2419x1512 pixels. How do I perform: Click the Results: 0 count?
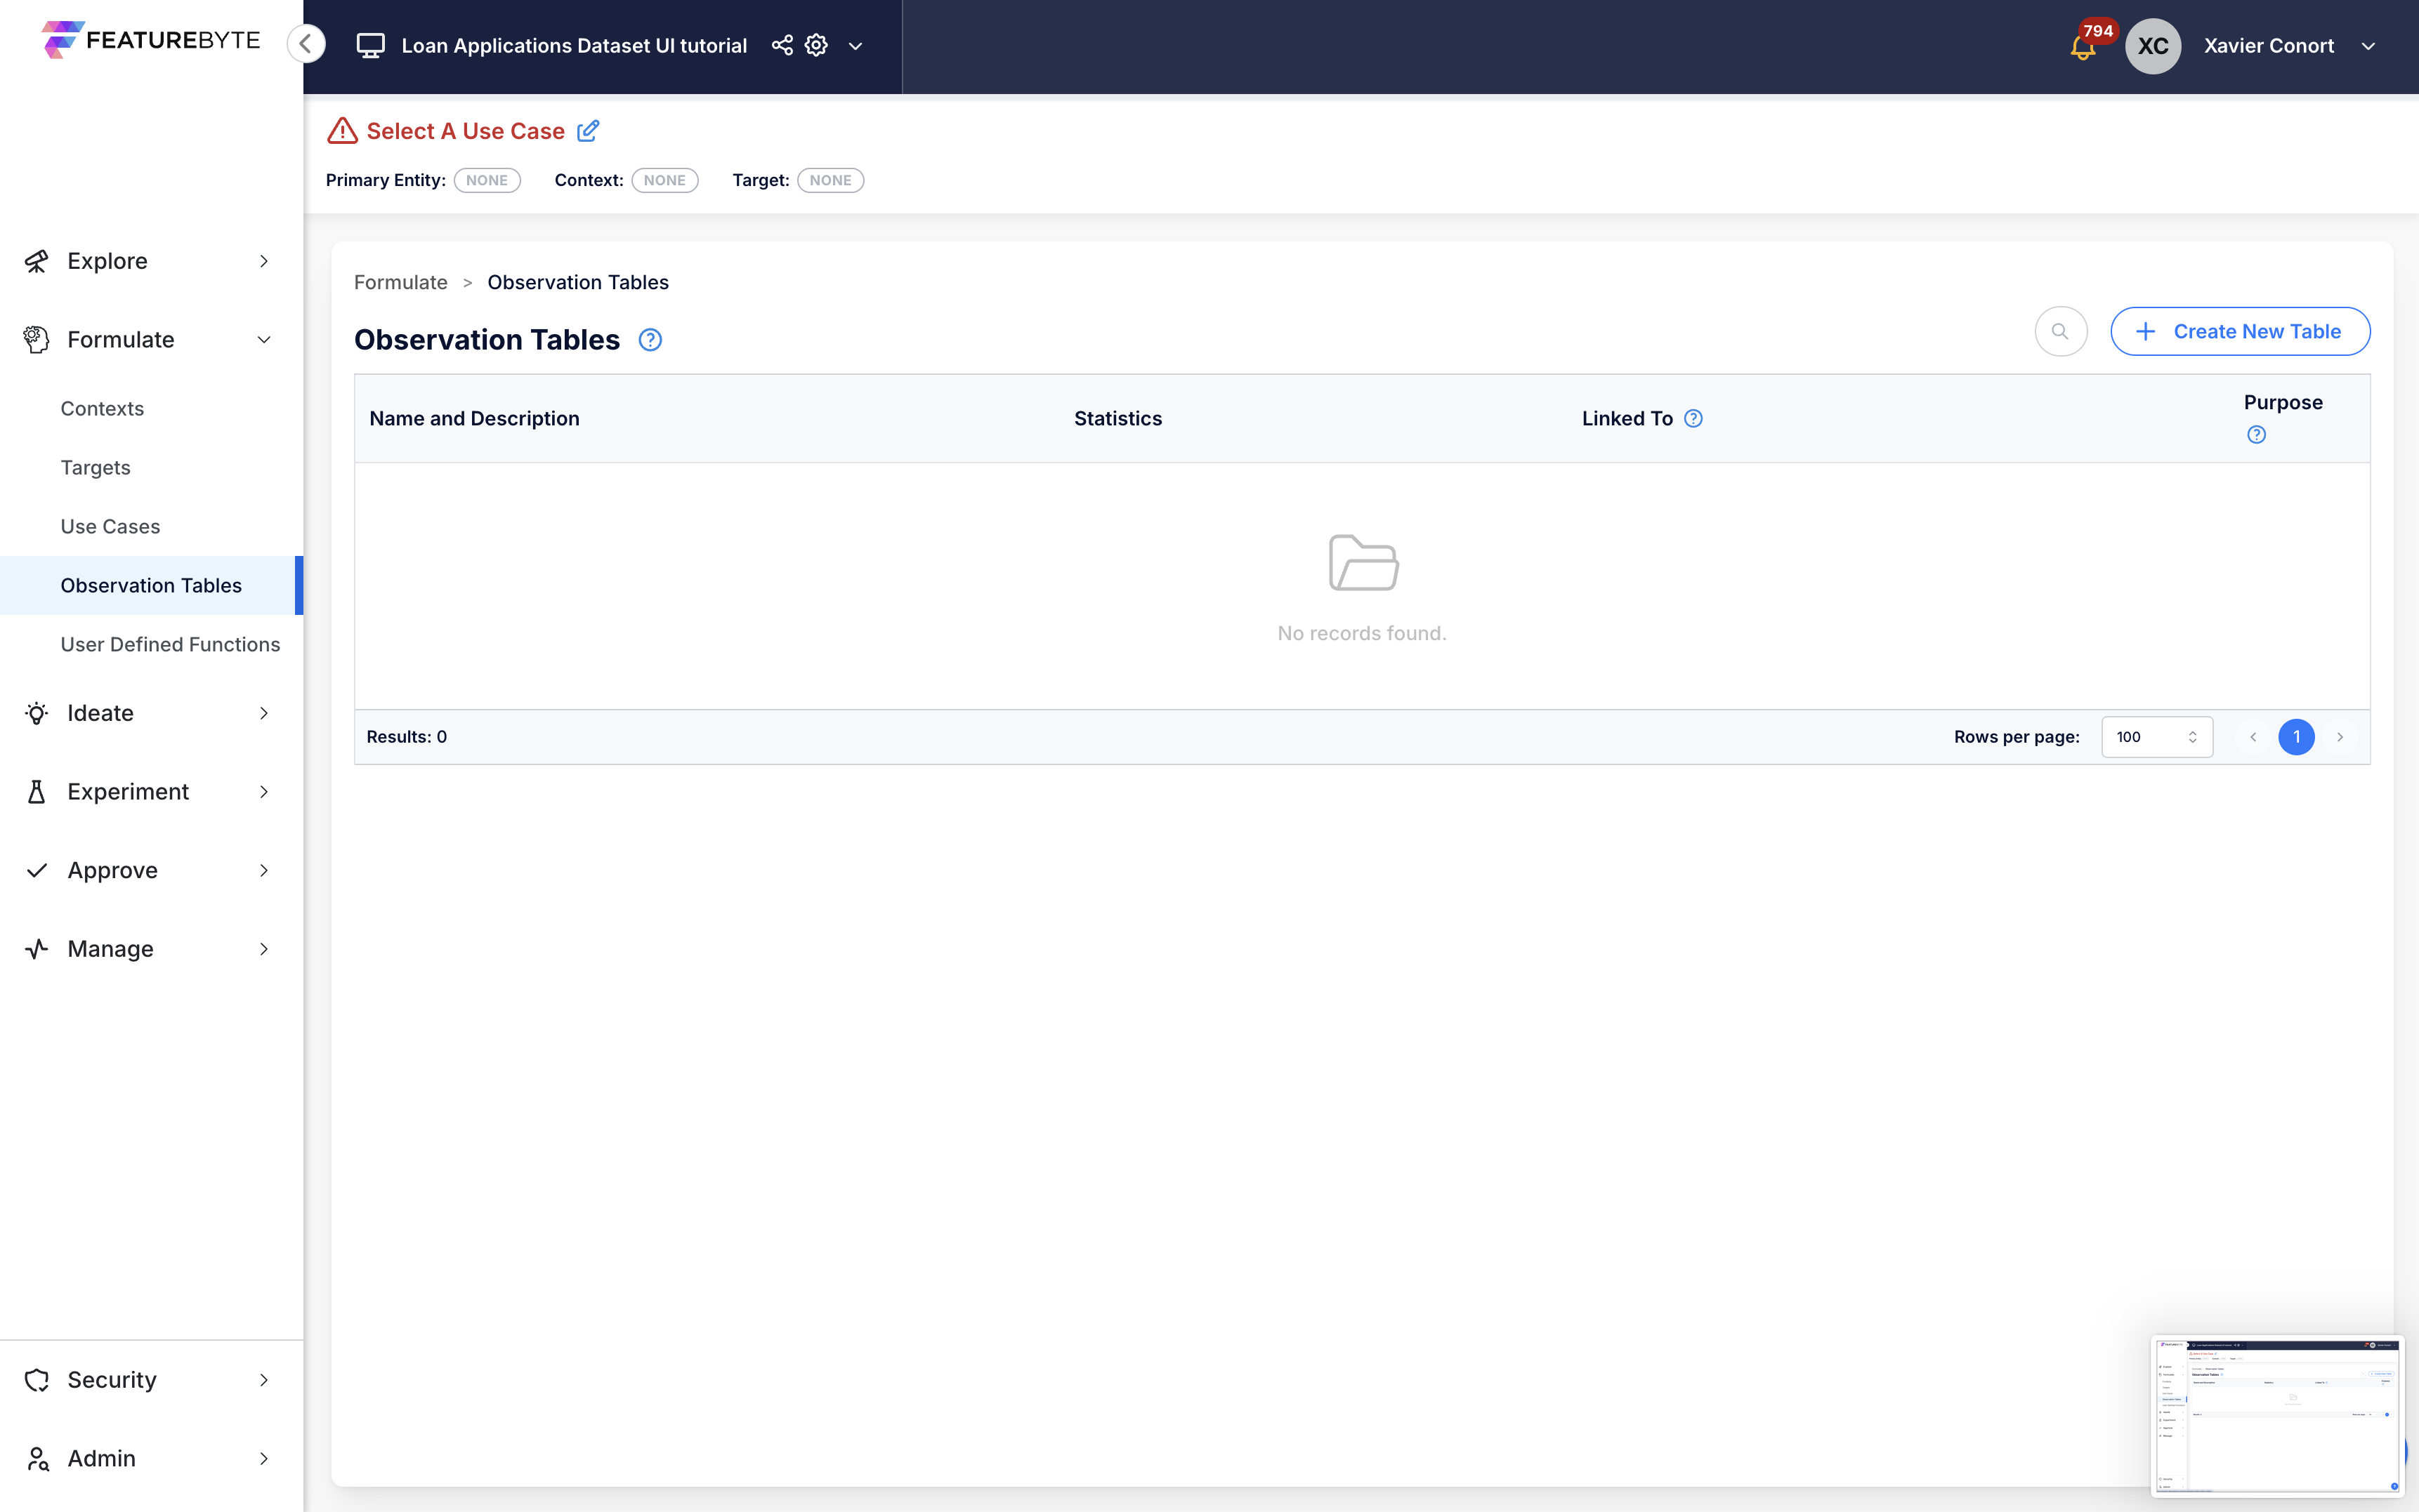tap(406, 737)
